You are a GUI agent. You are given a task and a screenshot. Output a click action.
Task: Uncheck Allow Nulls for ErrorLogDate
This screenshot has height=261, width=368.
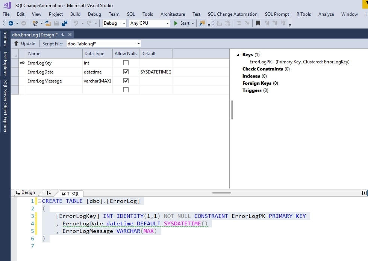click(x=126, y=72)
